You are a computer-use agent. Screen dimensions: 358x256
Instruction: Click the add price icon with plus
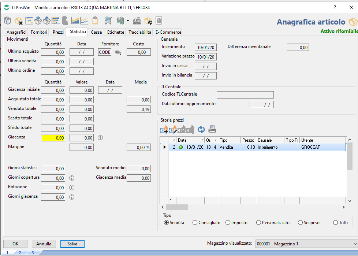coord(164,129)
